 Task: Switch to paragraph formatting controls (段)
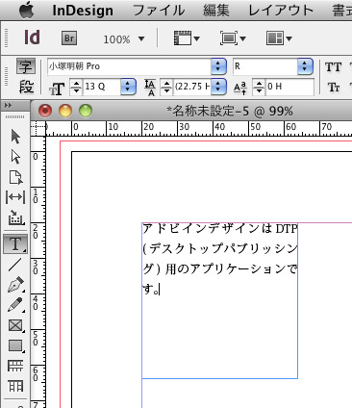pos(26,87)
